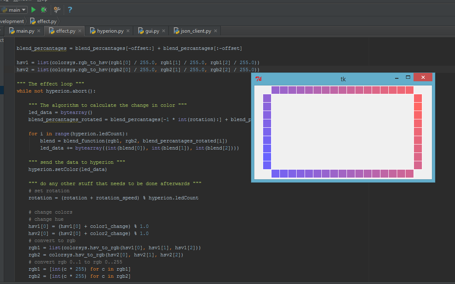Screen dimensions: 455x284
Task: Click '""" send the data to hyperion """' docstring
Action: [77, 163]
